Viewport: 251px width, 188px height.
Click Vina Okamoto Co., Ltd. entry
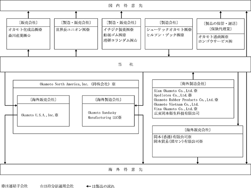[x=176, y=109]
